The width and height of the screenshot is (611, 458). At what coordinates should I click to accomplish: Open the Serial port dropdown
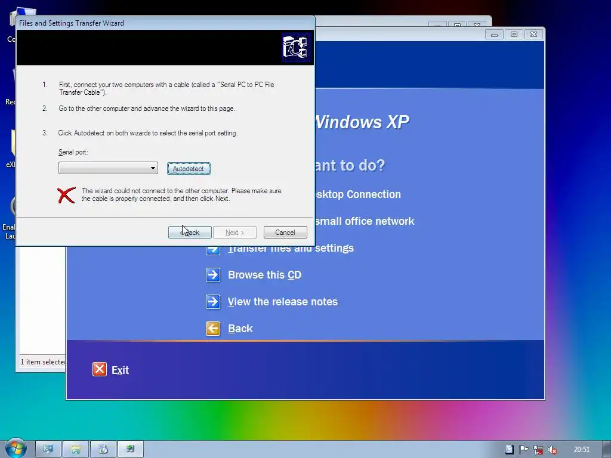[108, 168]
